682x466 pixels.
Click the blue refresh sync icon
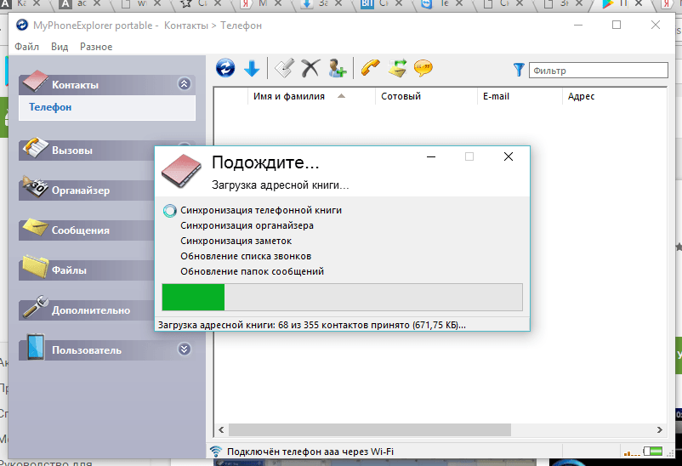click(225, 68)
